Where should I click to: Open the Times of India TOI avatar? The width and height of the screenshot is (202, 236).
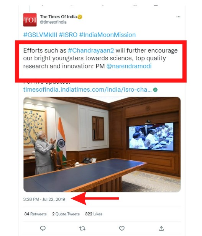pos(30,20)
